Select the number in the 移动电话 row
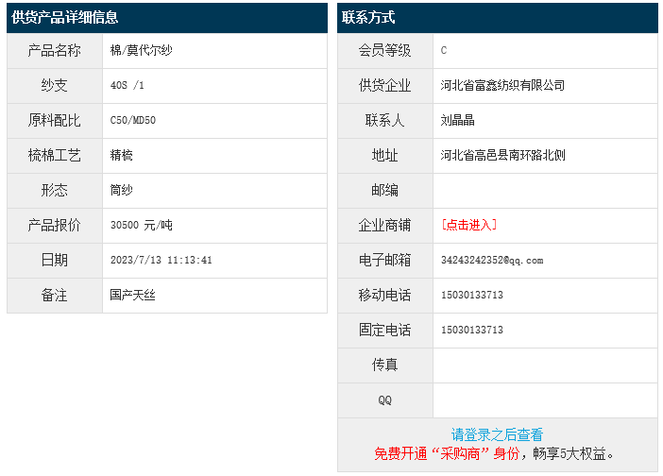Image resolution: width=663 pixels, height=476 pixels. tap(472, 296)
